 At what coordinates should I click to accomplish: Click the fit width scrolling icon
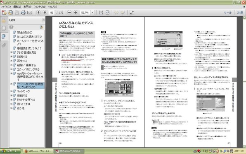pyautogui.click(x=101, y=12)
